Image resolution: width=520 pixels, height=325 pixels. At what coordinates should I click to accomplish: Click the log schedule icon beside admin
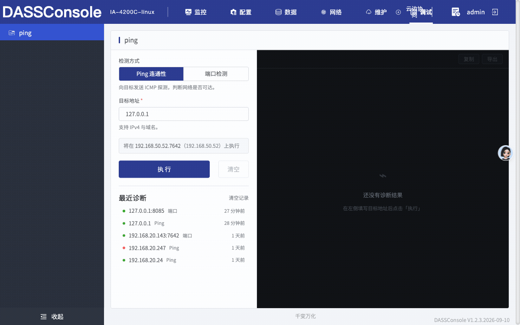[x=455, y=12]
